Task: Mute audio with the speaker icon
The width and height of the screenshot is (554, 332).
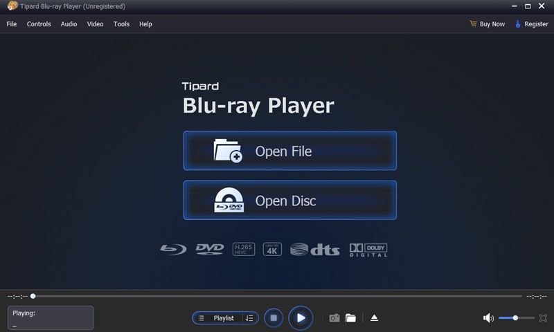Action: pyautogui.click(x=488, y=318)
